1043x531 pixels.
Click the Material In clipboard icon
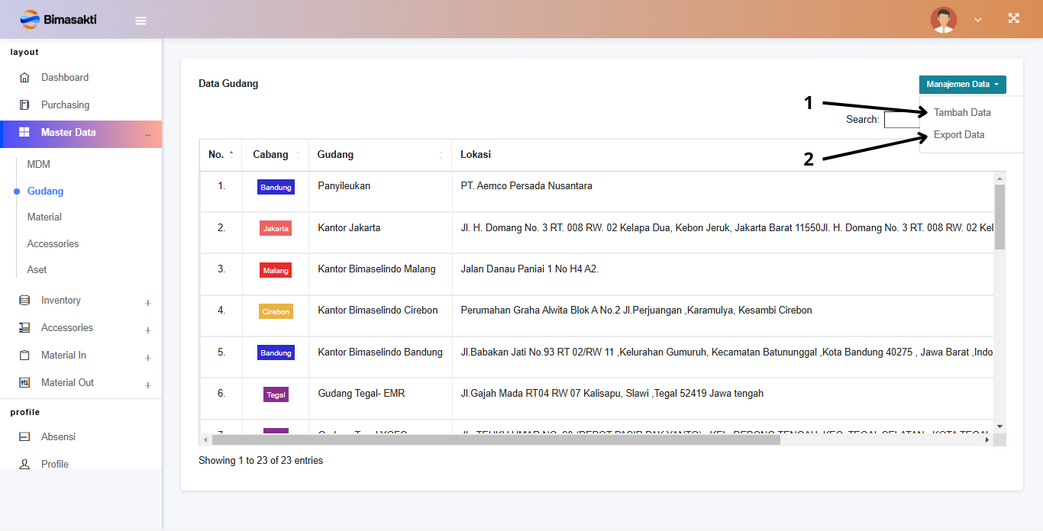coord(24,356)
